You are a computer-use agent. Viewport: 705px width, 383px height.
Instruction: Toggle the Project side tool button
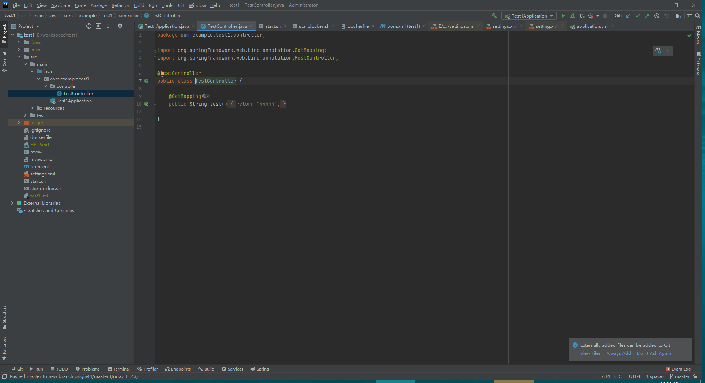pyautogui.click(x=4, y=34)
